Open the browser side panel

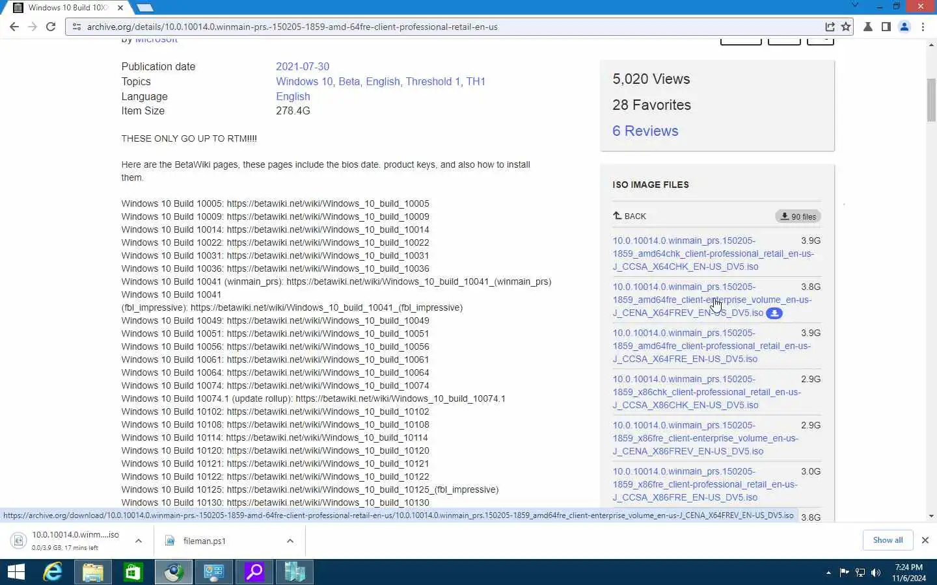pos(886,27)
